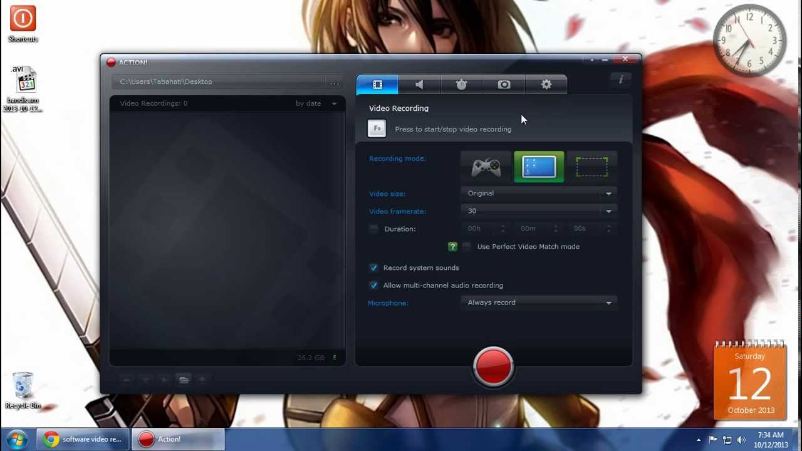Click the green disk space indicator
802x451 pixels.
(335, 358)
